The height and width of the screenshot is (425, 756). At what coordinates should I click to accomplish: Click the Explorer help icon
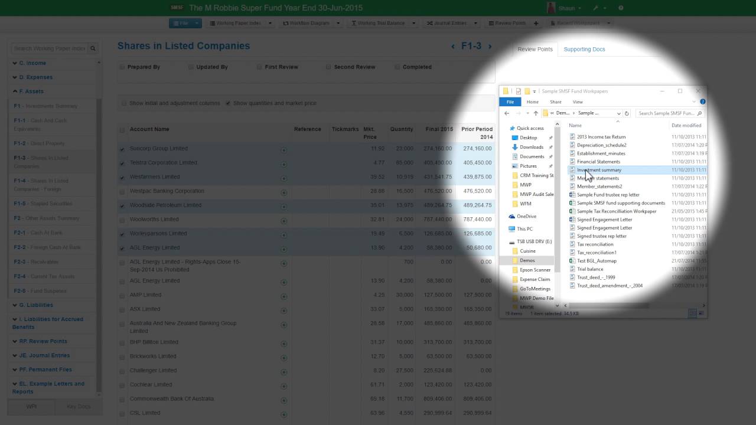pyautogui.click(x=702, y=102)
